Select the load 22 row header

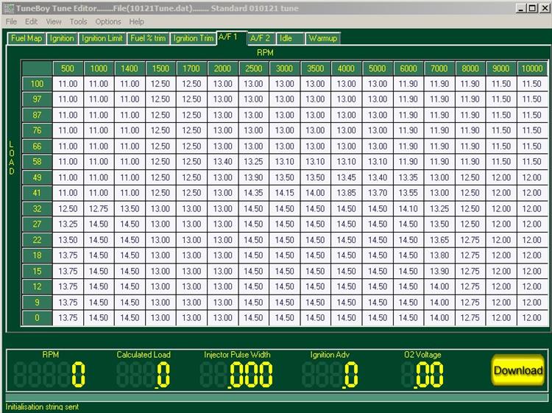point(37,240)
